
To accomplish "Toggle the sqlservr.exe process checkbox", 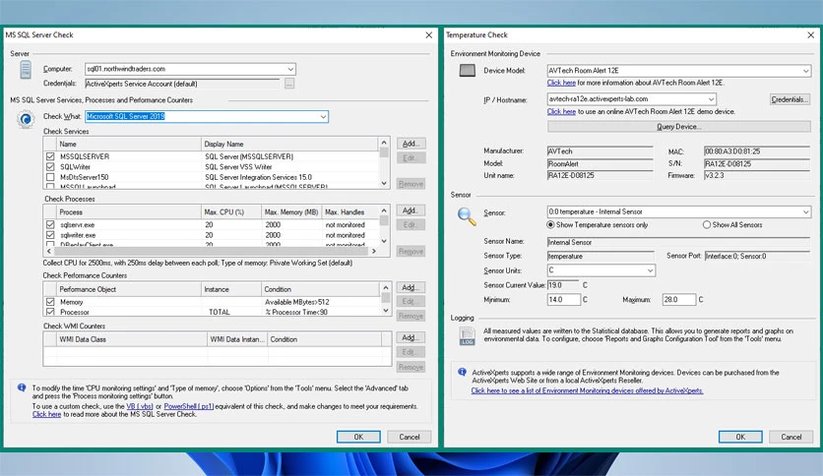I will [50, 224].
